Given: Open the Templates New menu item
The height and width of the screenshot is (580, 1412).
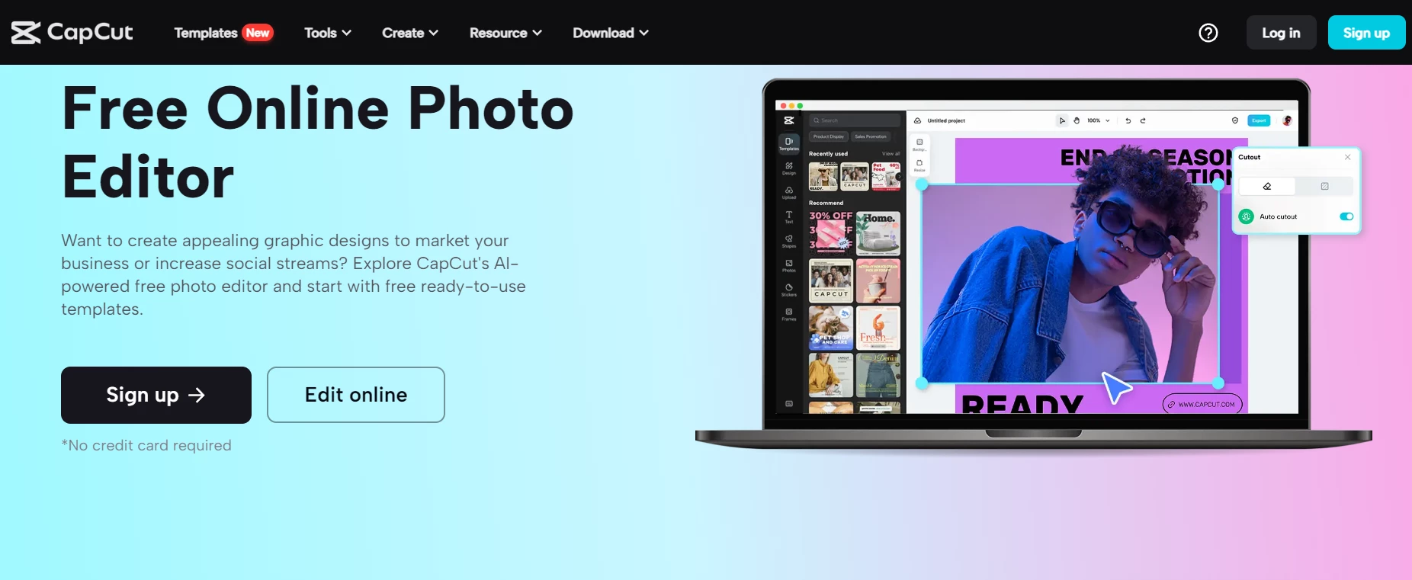Looking at the screenshot, I should point(223,33).
